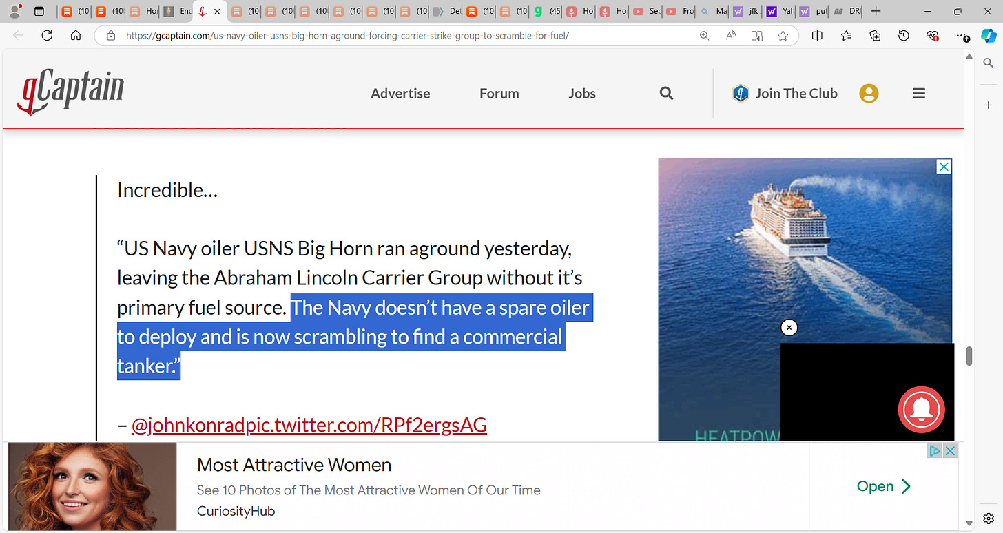Open the Advertise page
Image resolution: width=1003 pixels, height=533 pixels.
[400, 94]
